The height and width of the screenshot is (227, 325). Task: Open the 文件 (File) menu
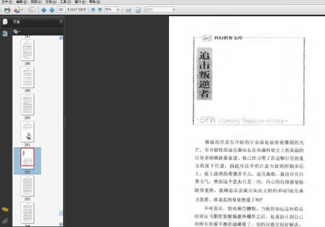pyautogui.click(x=7, y=2)
